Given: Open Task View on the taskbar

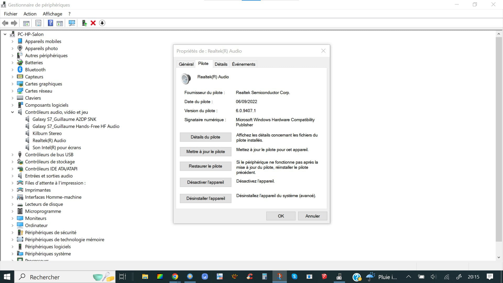Looking at the screenshot, I should pos(123,277).
